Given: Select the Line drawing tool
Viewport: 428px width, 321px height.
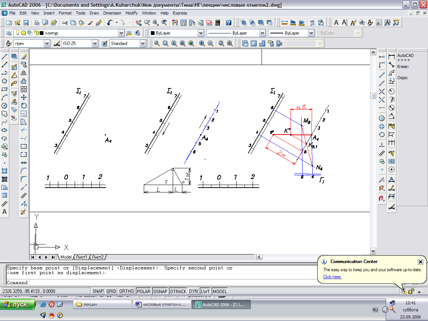Looking at the screenshot, I should click(x=5, y=57).
